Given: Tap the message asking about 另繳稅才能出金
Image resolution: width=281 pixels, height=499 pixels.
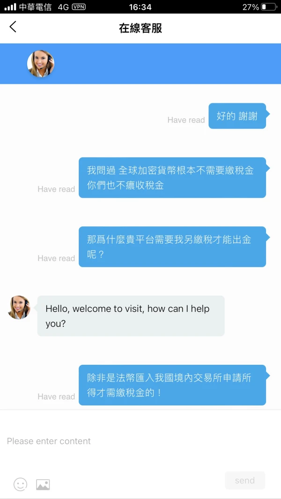Looking at the screenshot, I should [x=172, y=246].
